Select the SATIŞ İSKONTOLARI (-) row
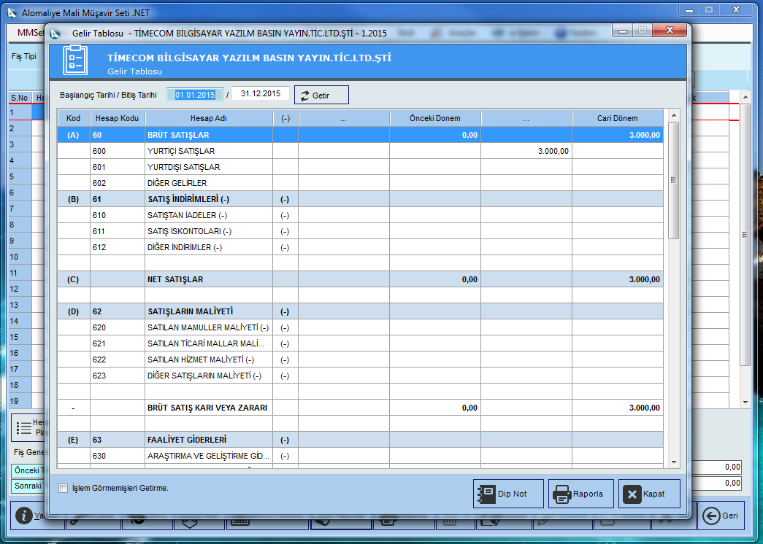Screen dimensions: 763x544 (x=360, y=231)
